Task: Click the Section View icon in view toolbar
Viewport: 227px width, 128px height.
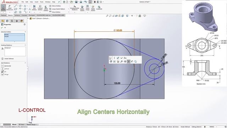Action: click(116, 16)
